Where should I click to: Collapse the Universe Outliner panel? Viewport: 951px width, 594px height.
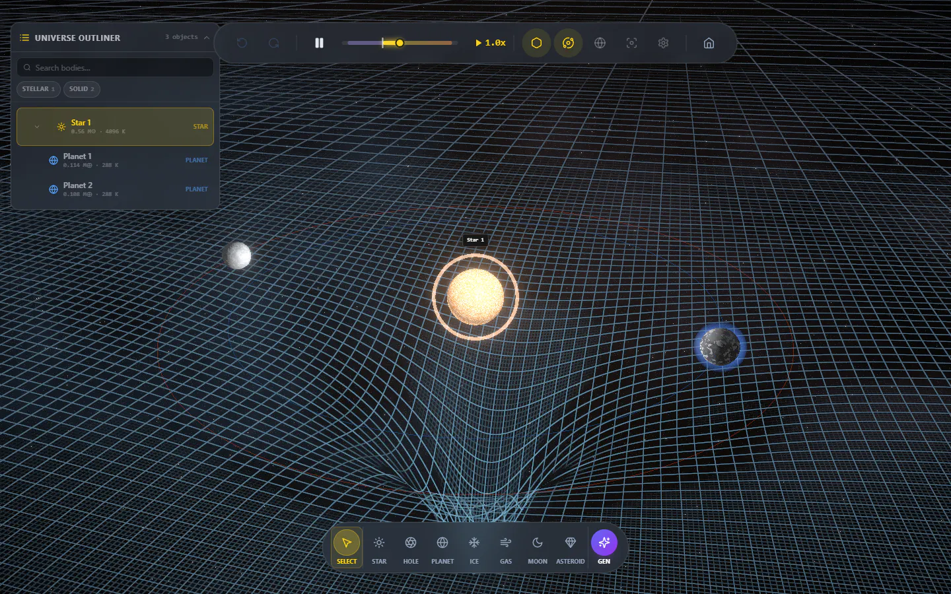coord(207,38)
